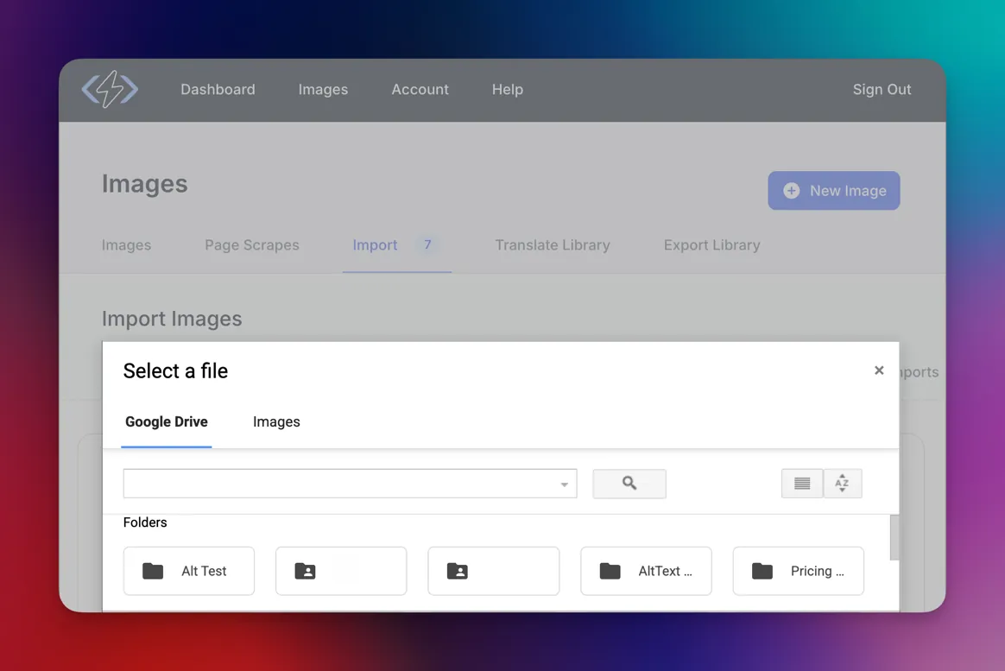
Task: Click the file list vertical scrollbar
Action: (894, 537)
